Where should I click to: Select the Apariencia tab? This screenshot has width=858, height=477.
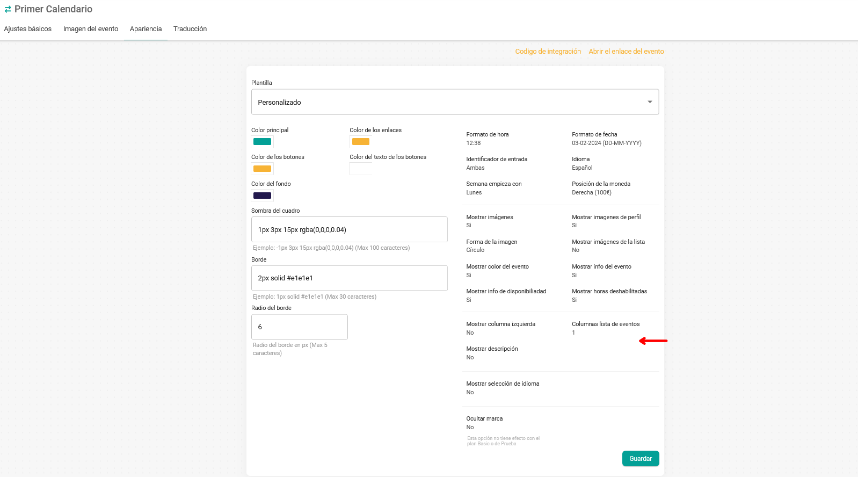click(146, 29)
